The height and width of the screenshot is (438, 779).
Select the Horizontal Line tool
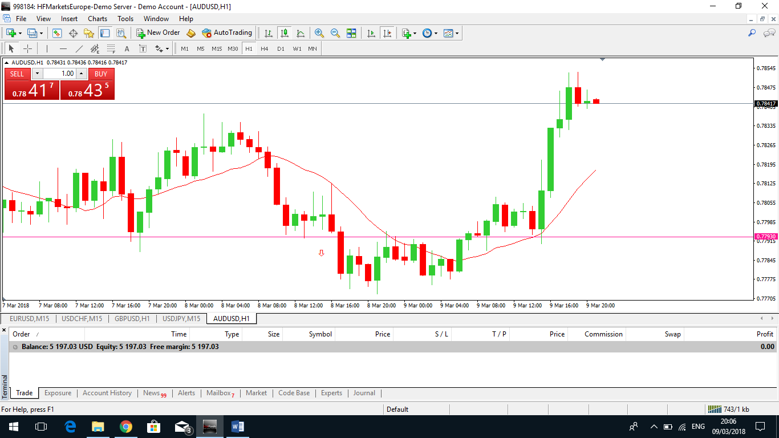pyautogui.click(x=63, y=48)
